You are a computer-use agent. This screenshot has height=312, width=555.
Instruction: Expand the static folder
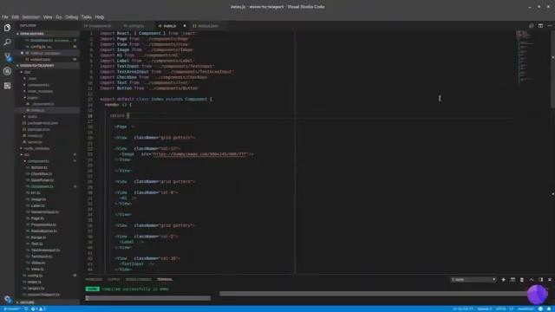pos(32,116)
